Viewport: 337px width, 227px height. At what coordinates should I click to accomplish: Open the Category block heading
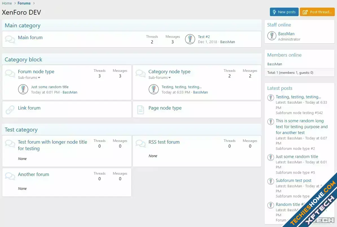23,59
